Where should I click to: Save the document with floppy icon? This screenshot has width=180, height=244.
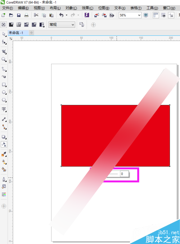pos(19,15)
